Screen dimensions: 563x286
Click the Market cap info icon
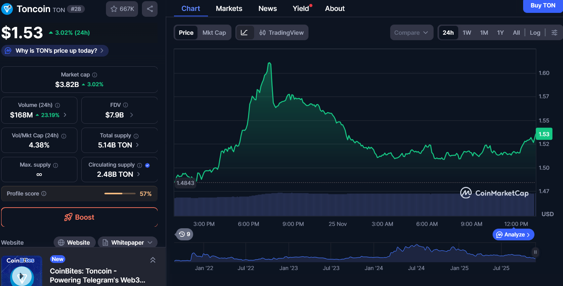pos(95,75)
